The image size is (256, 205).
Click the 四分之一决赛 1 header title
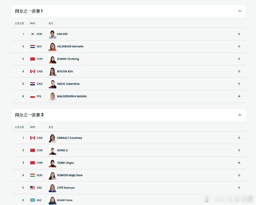point(29,11)
